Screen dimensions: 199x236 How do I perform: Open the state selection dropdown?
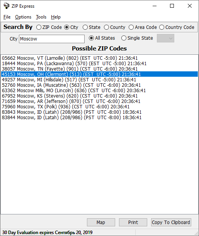pyautogui.click(x=165, y=38)
